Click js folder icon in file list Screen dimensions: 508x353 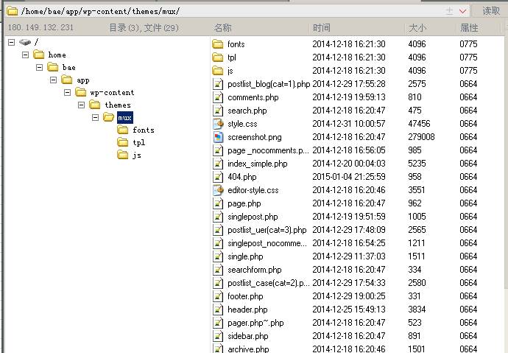click(x=218, y=71)
